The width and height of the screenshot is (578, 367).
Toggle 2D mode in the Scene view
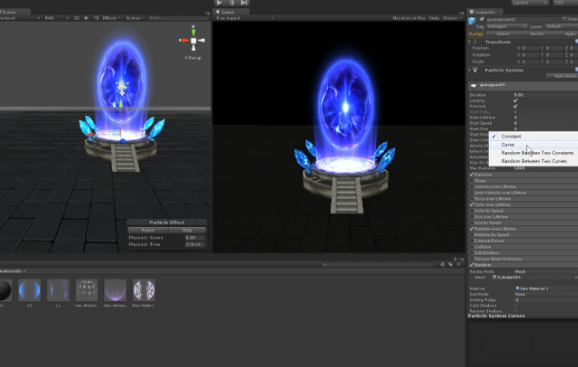point(77,18)
